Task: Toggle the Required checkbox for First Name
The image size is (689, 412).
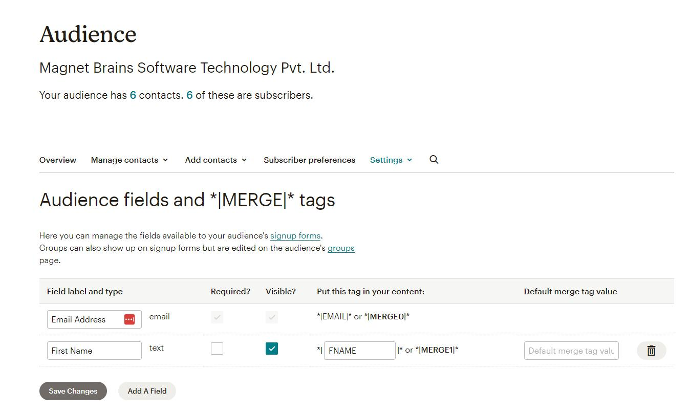Action: click(x=217, y=349)
